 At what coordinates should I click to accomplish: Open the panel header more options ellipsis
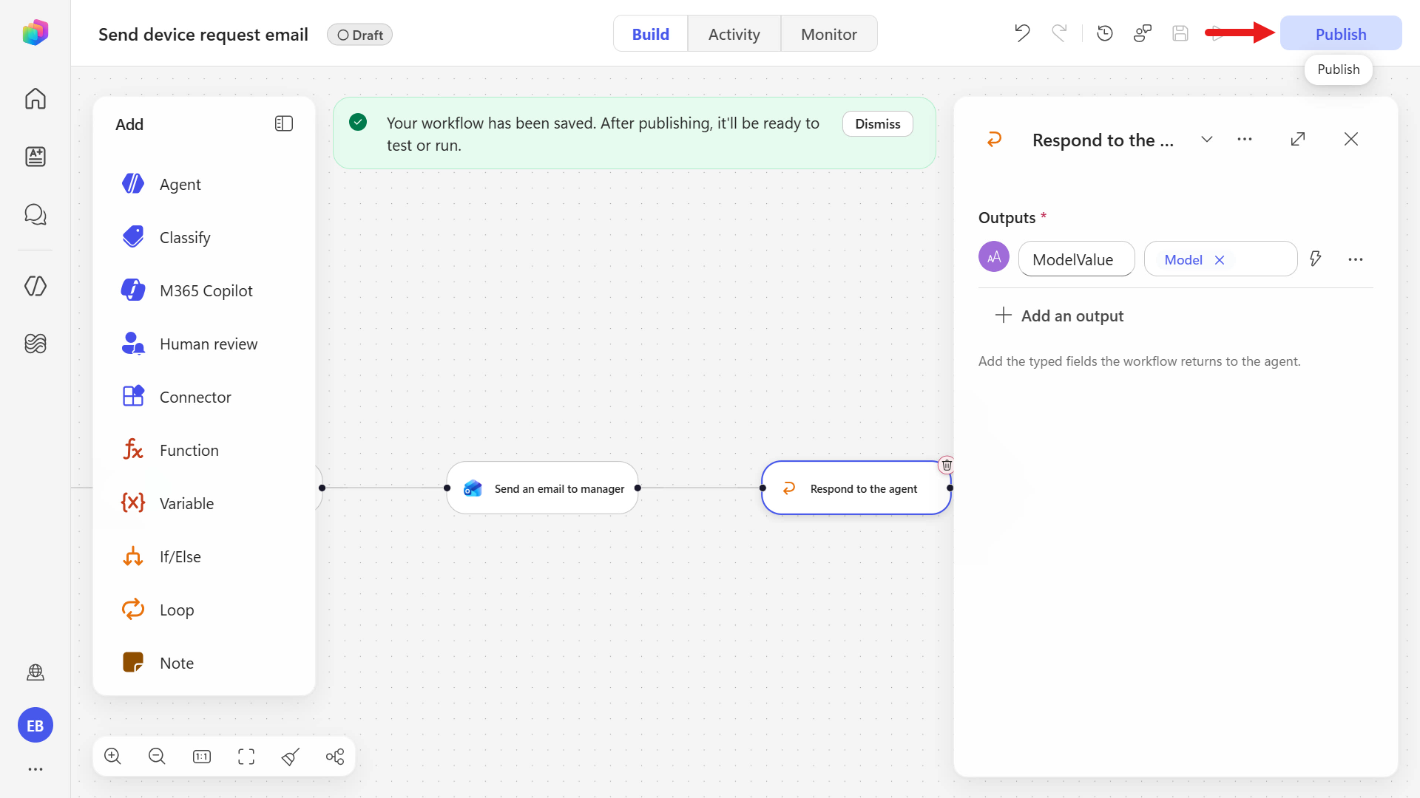click(1245, 139)
